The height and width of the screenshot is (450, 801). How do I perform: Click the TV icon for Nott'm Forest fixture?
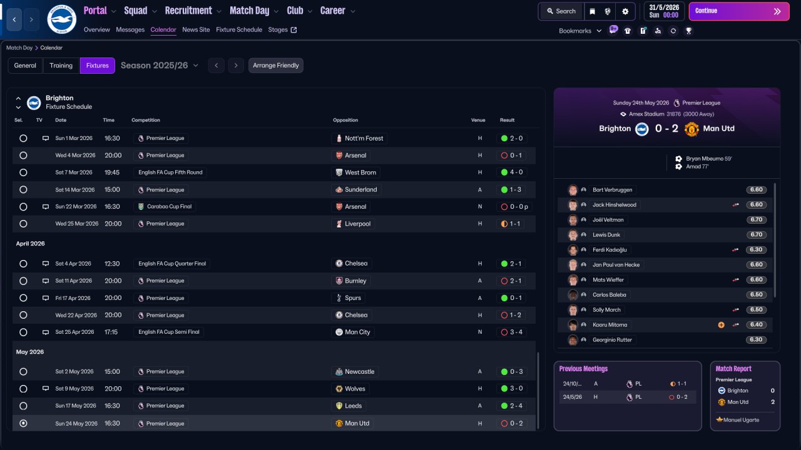pyautogui.click(x=46, y=138)
